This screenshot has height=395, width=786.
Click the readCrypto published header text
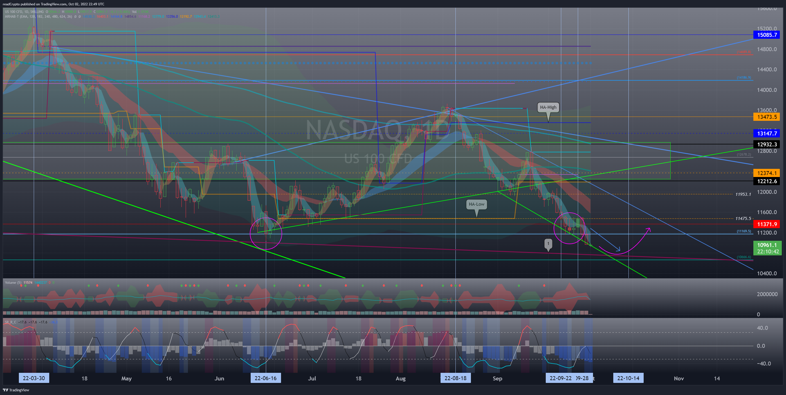pos(53,4)
